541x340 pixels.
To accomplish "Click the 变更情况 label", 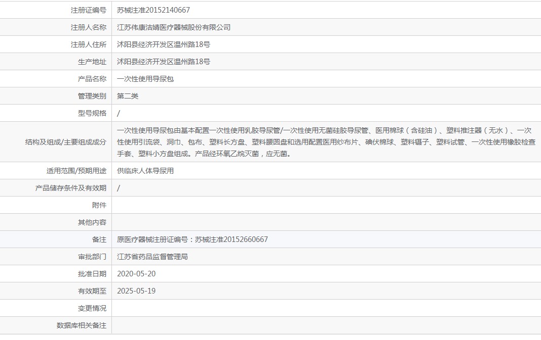I will click(92, 308).
